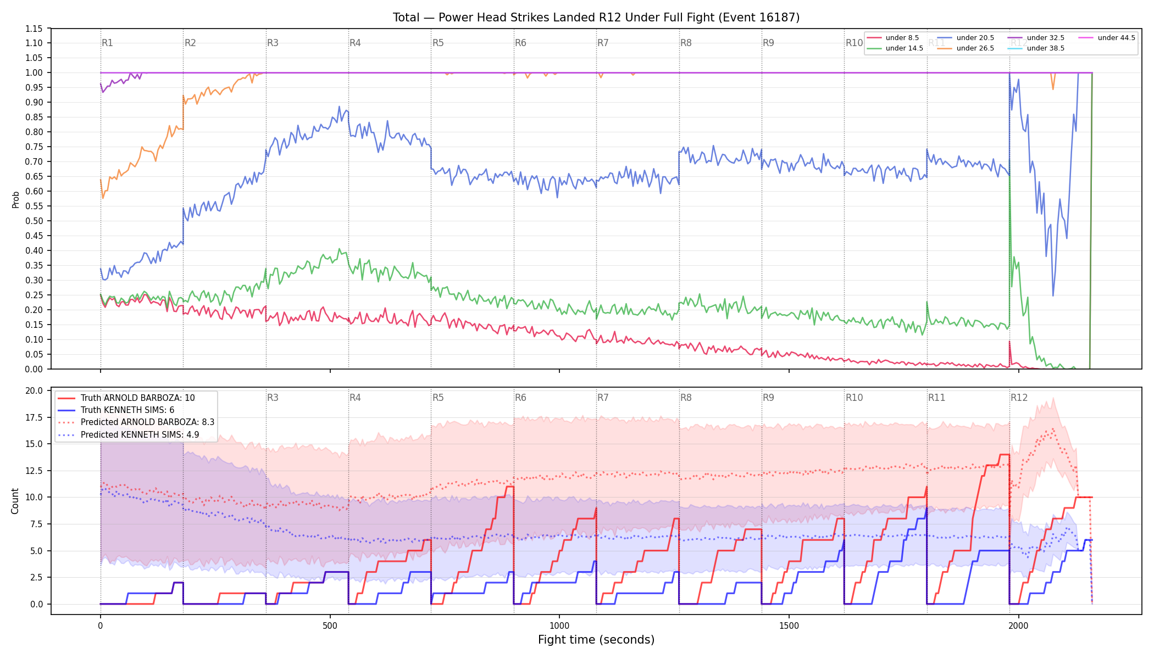This screenshot has width=1154, height=659.
Task: Click the 7.5 tick on the Count axis
Action: (36, 524)
